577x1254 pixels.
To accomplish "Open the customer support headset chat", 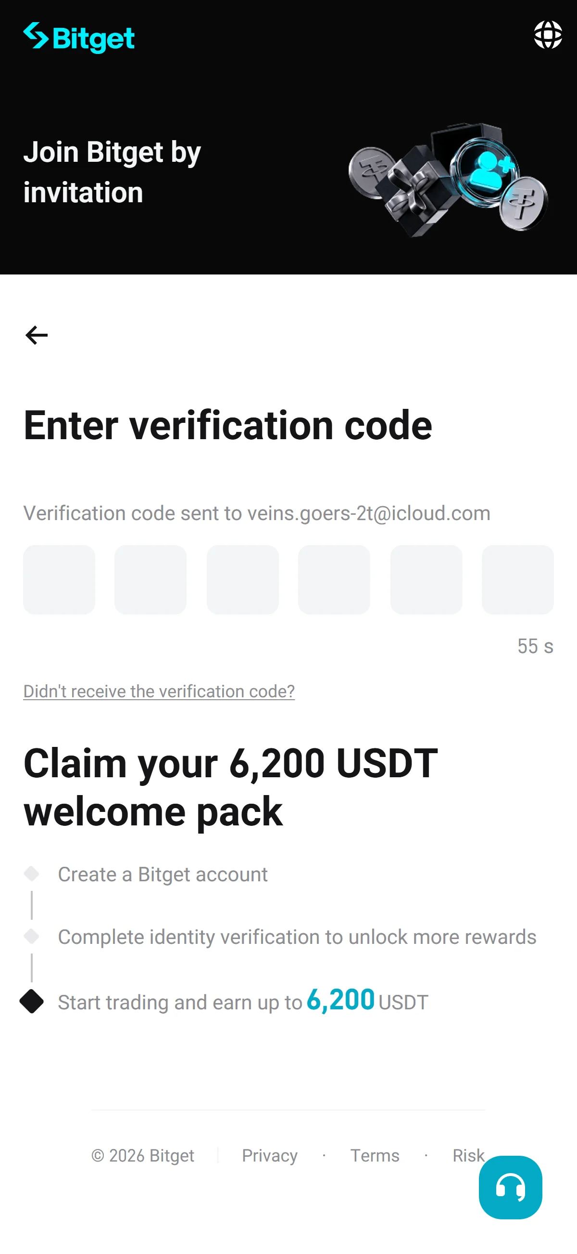I will pyautogui.click(x=510, y=1187).
